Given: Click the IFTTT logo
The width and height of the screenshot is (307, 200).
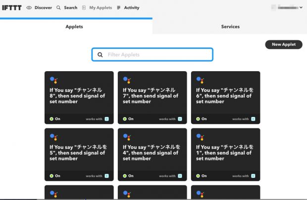Looking at the screenshot, I should click(12, 8).
